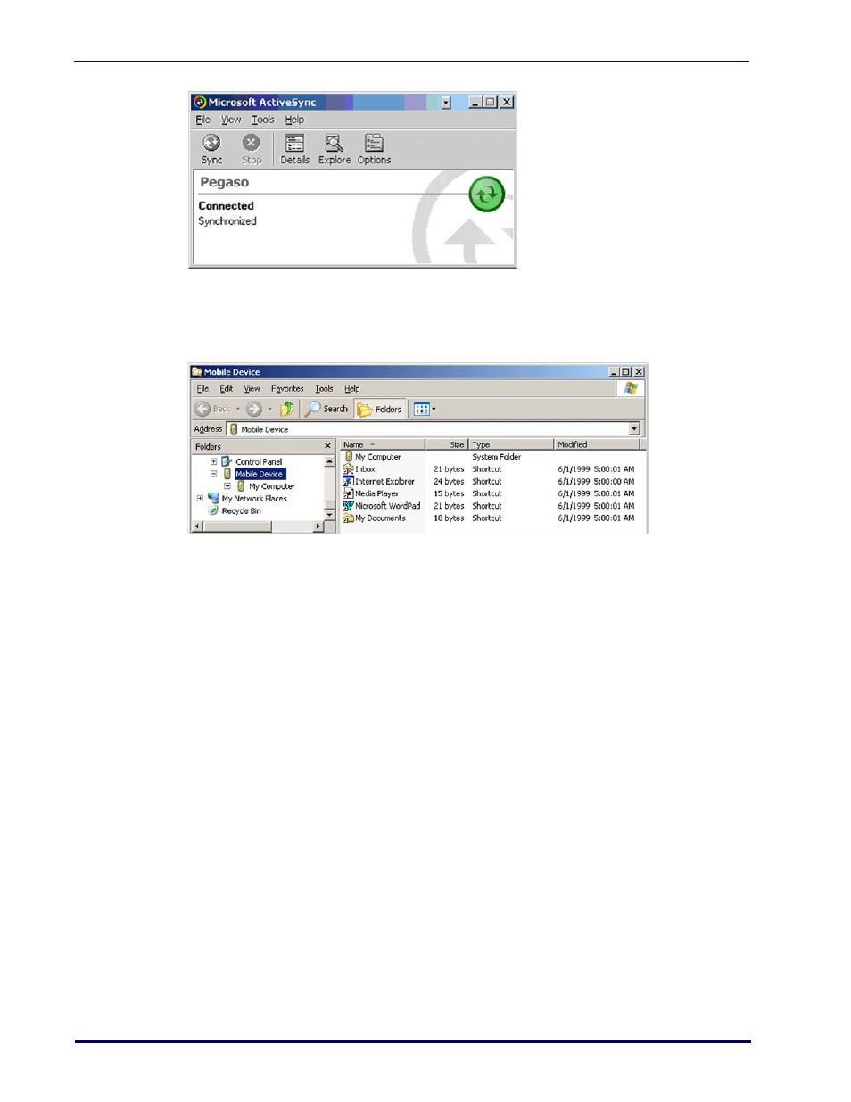Click the '24 bytes' size cell
The height and width of the screenshot is (1102, 851).
point(449,482)
